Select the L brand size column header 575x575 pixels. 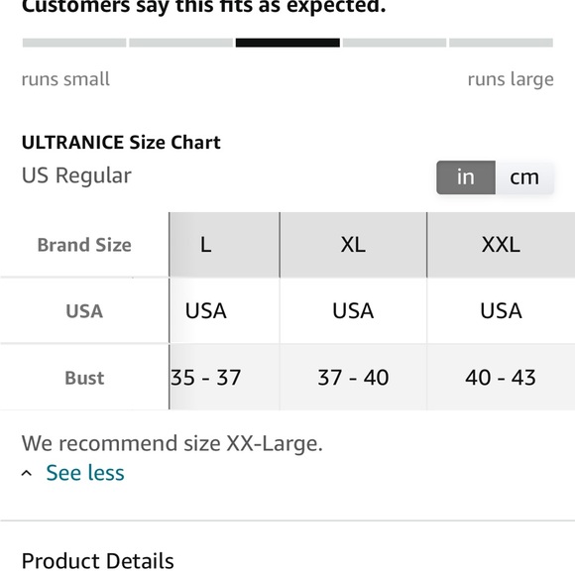click(224, 245)
